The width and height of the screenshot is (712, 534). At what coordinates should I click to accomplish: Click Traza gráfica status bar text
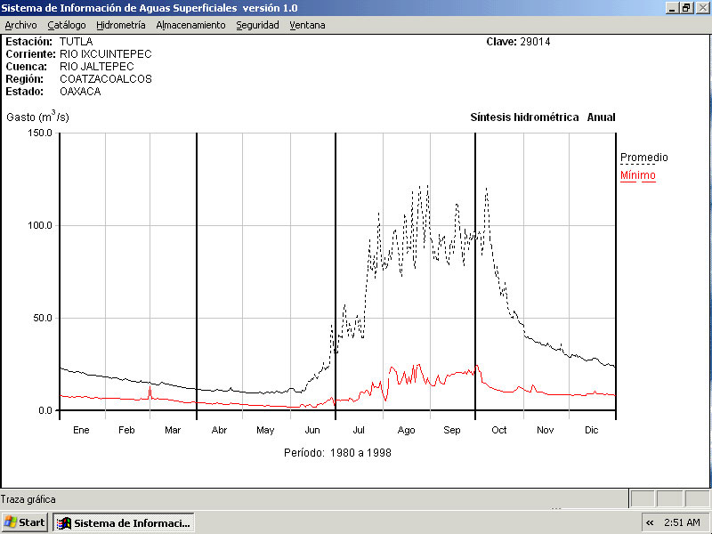click(x=28, y=499)
